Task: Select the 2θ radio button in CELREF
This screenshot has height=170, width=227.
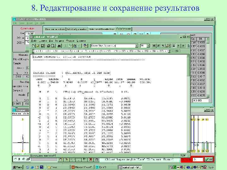Action: [x=24, y=159]
